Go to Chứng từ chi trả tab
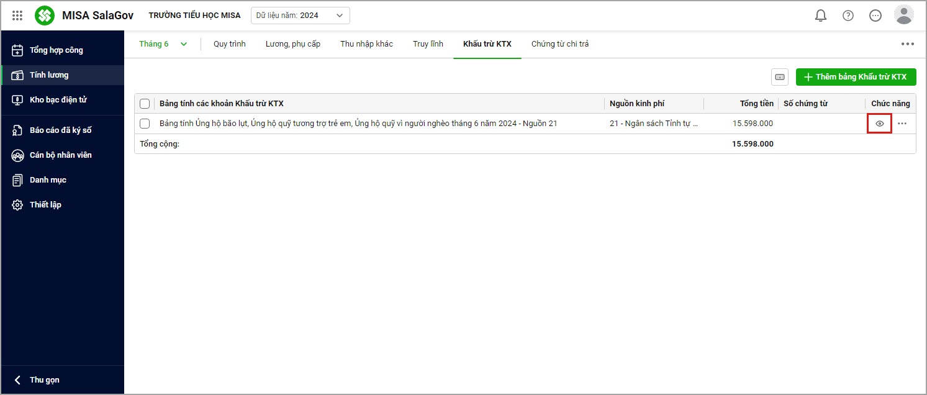The image size is (927, 395). tap(559, 44)
